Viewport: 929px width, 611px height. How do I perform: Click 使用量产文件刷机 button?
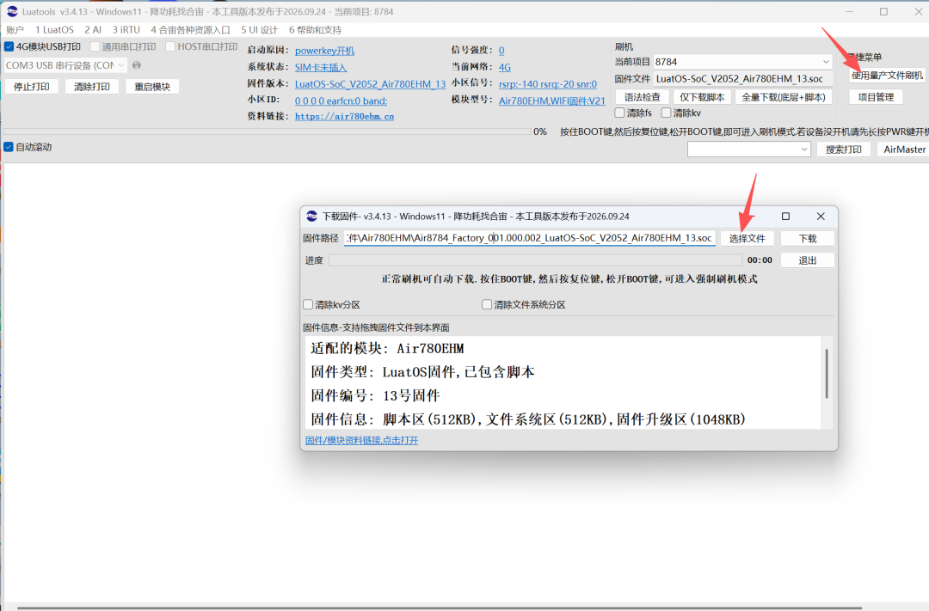point(887,75)
